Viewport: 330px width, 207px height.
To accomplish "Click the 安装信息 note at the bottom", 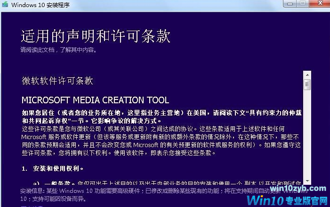I will point(164,195).
